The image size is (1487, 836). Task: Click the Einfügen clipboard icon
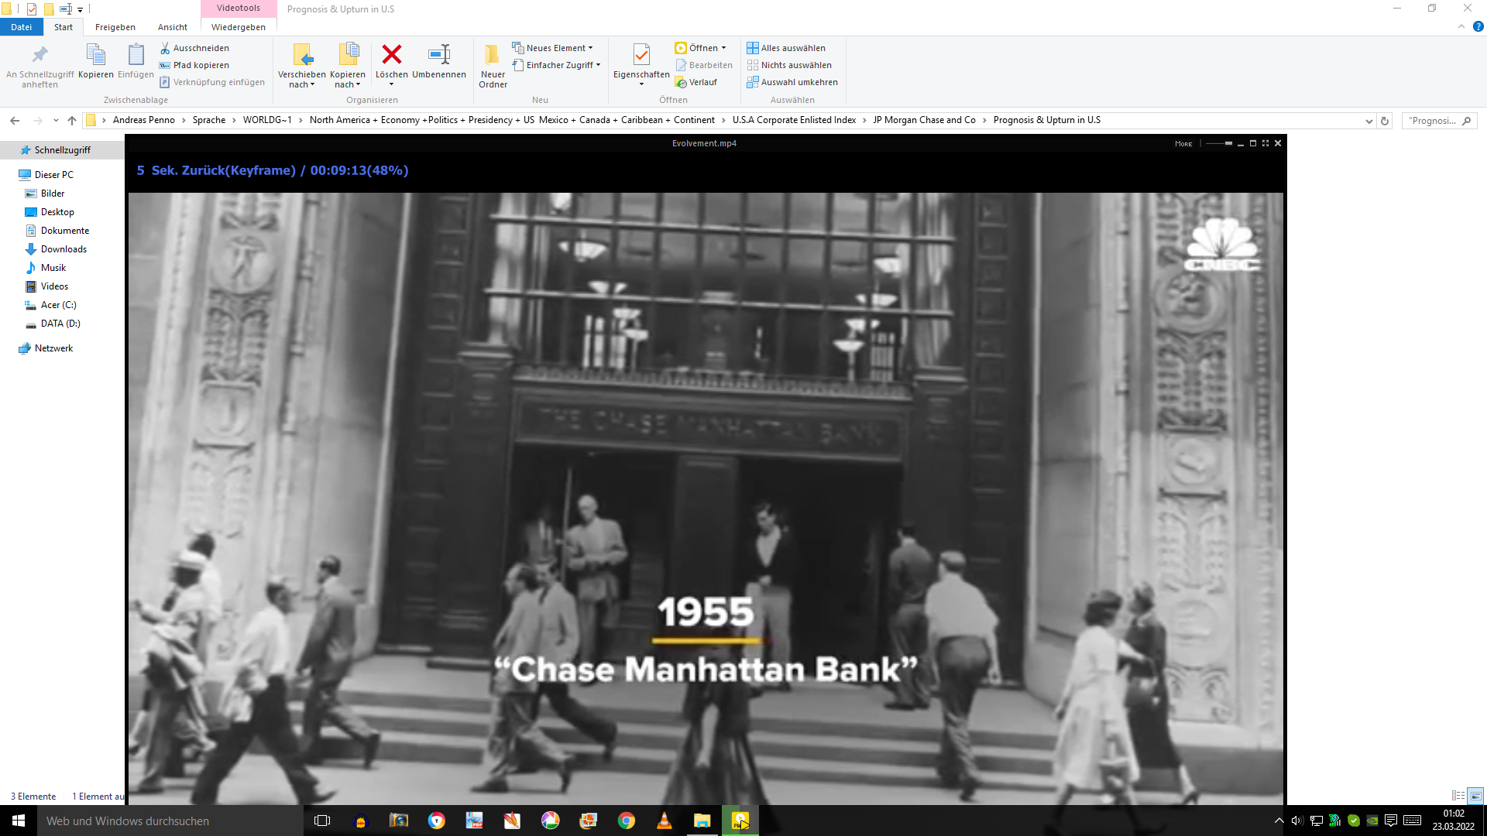pos(136,55)
